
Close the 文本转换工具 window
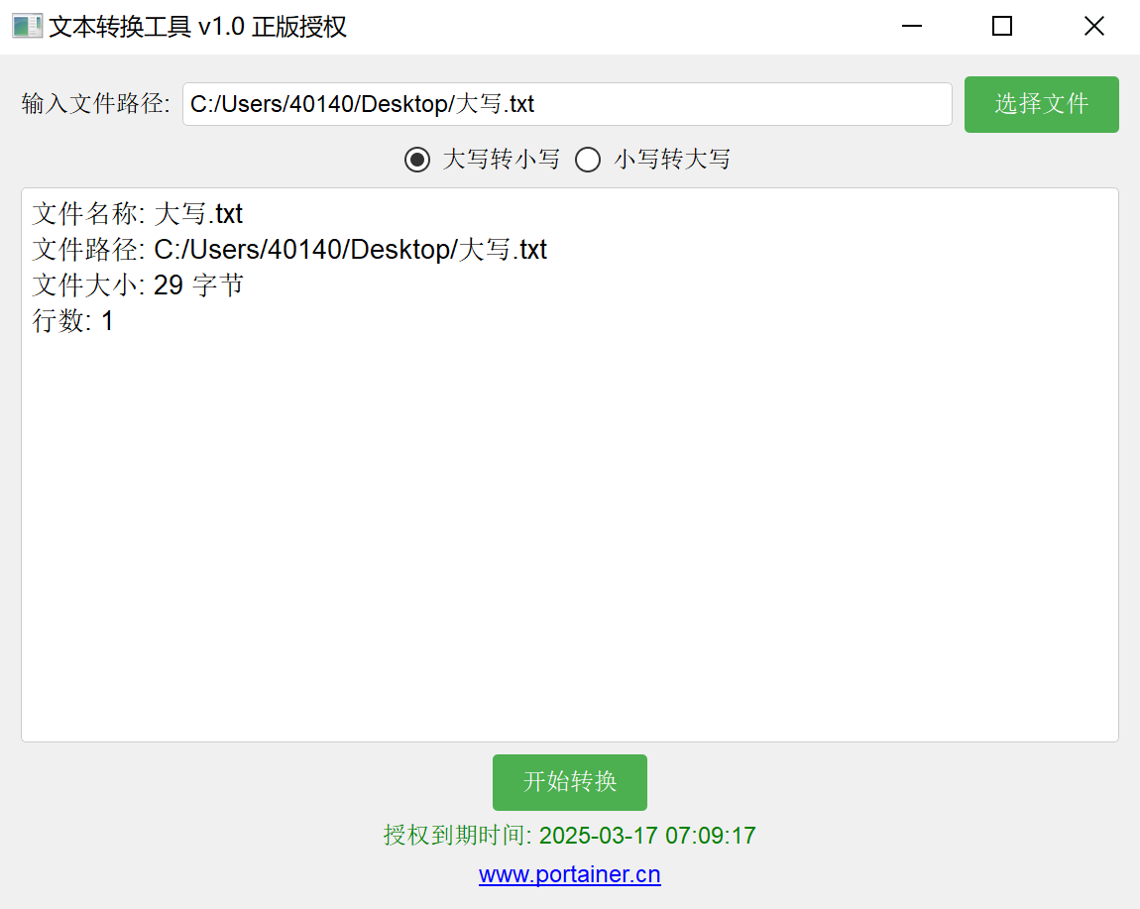pos(1094,26)
